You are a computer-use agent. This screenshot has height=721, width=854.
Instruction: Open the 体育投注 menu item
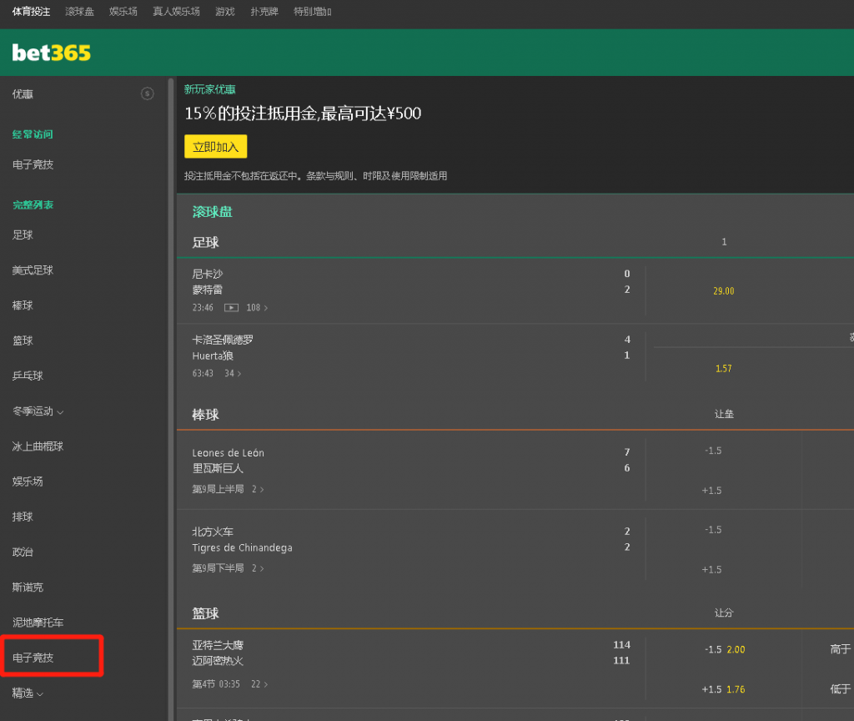point(31,12)
